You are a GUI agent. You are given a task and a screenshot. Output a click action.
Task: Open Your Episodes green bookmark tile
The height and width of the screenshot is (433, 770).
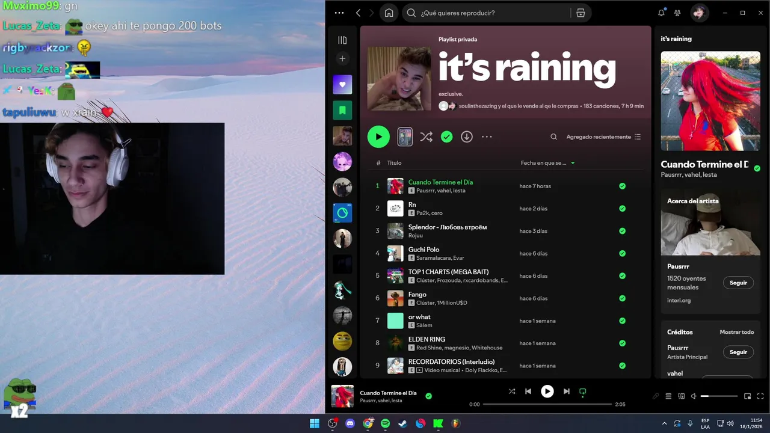[x=342, y=110]
